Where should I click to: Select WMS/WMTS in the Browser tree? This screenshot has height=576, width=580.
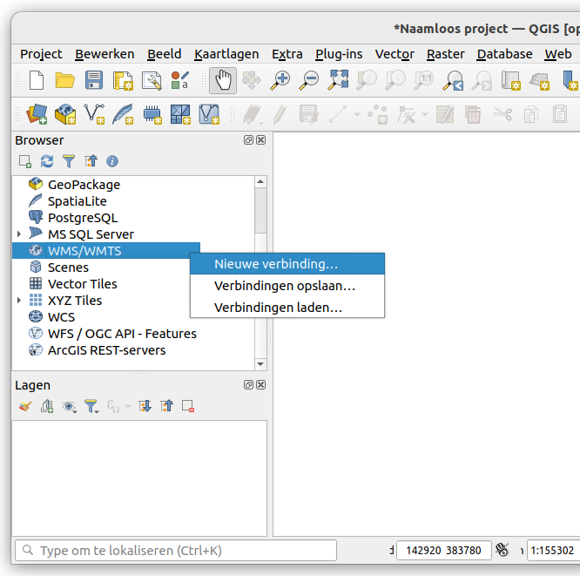[84, 251]
